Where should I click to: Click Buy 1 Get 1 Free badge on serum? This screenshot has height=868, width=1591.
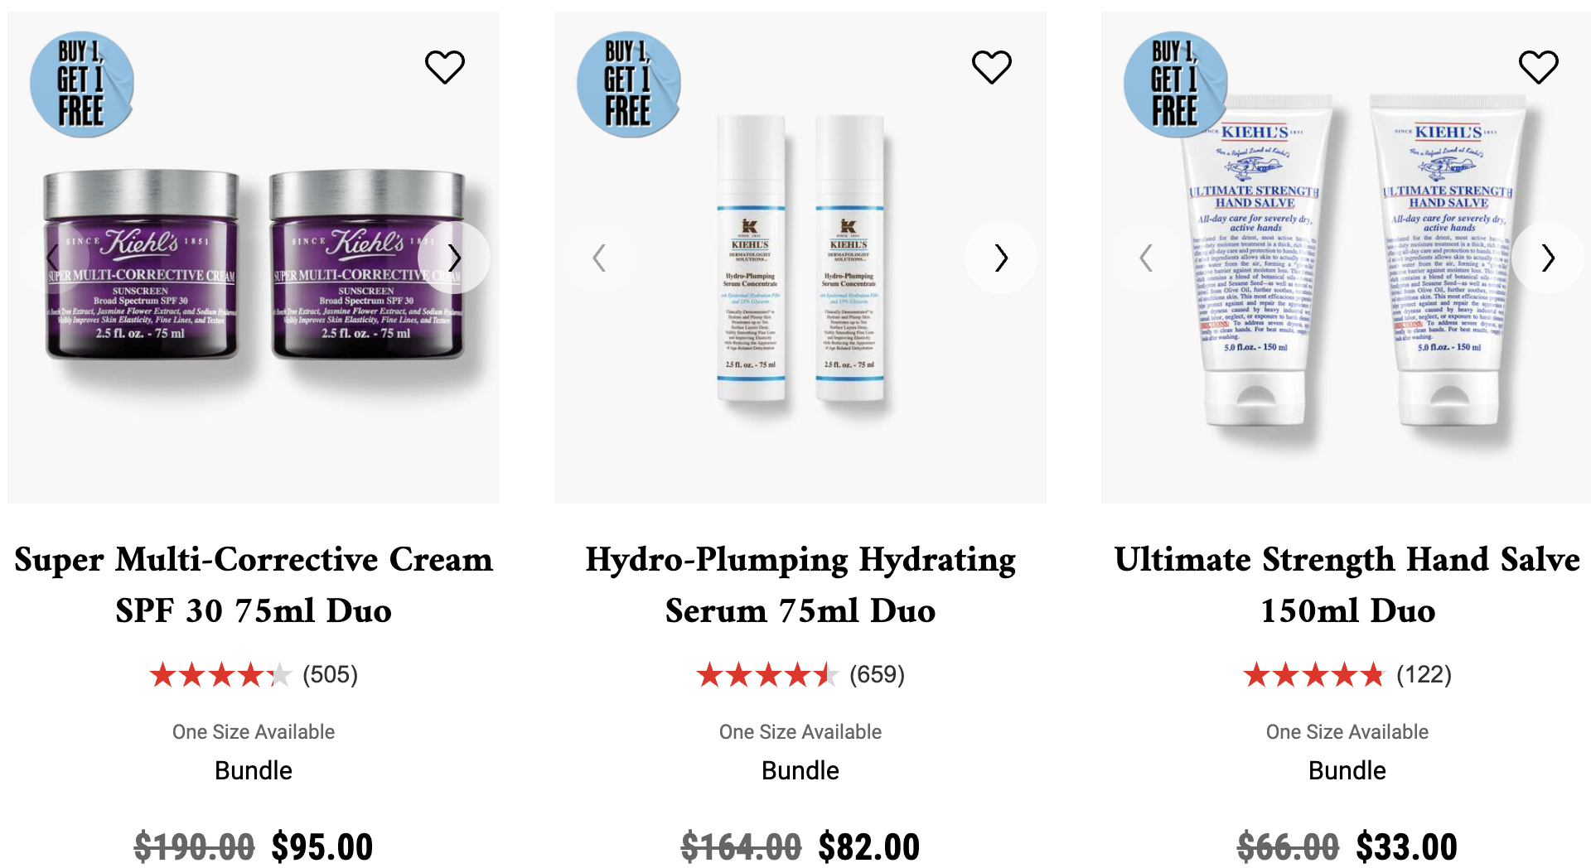point(629,84)
